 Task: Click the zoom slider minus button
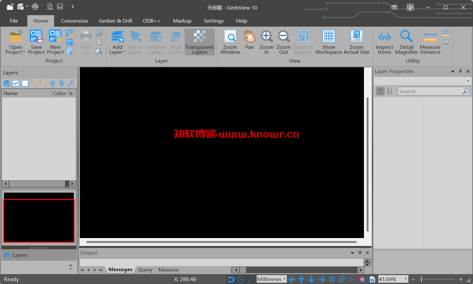(413, 279)
